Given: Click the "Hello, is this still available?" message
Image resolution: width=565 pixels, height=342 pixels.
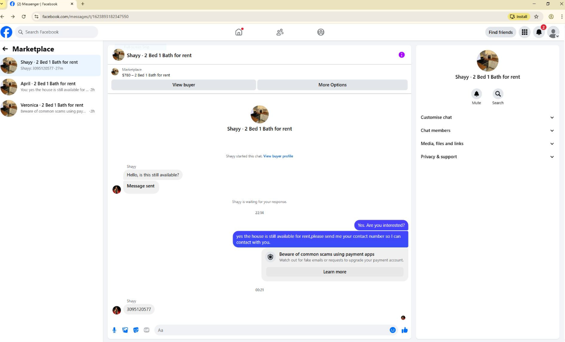Looking at the screenshot, I should [x=153, y=175].
